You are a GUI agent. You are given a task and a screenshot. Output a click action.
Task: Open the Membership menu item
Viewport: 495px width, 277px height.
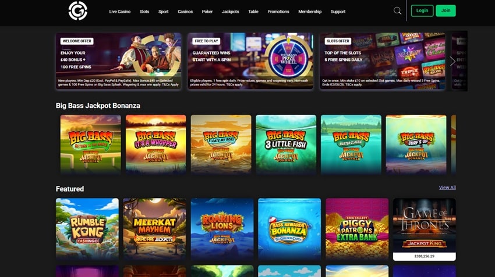pos(310,12)
